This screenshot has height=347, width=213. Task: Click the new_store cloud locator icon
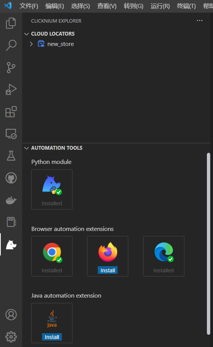(41, 44)
